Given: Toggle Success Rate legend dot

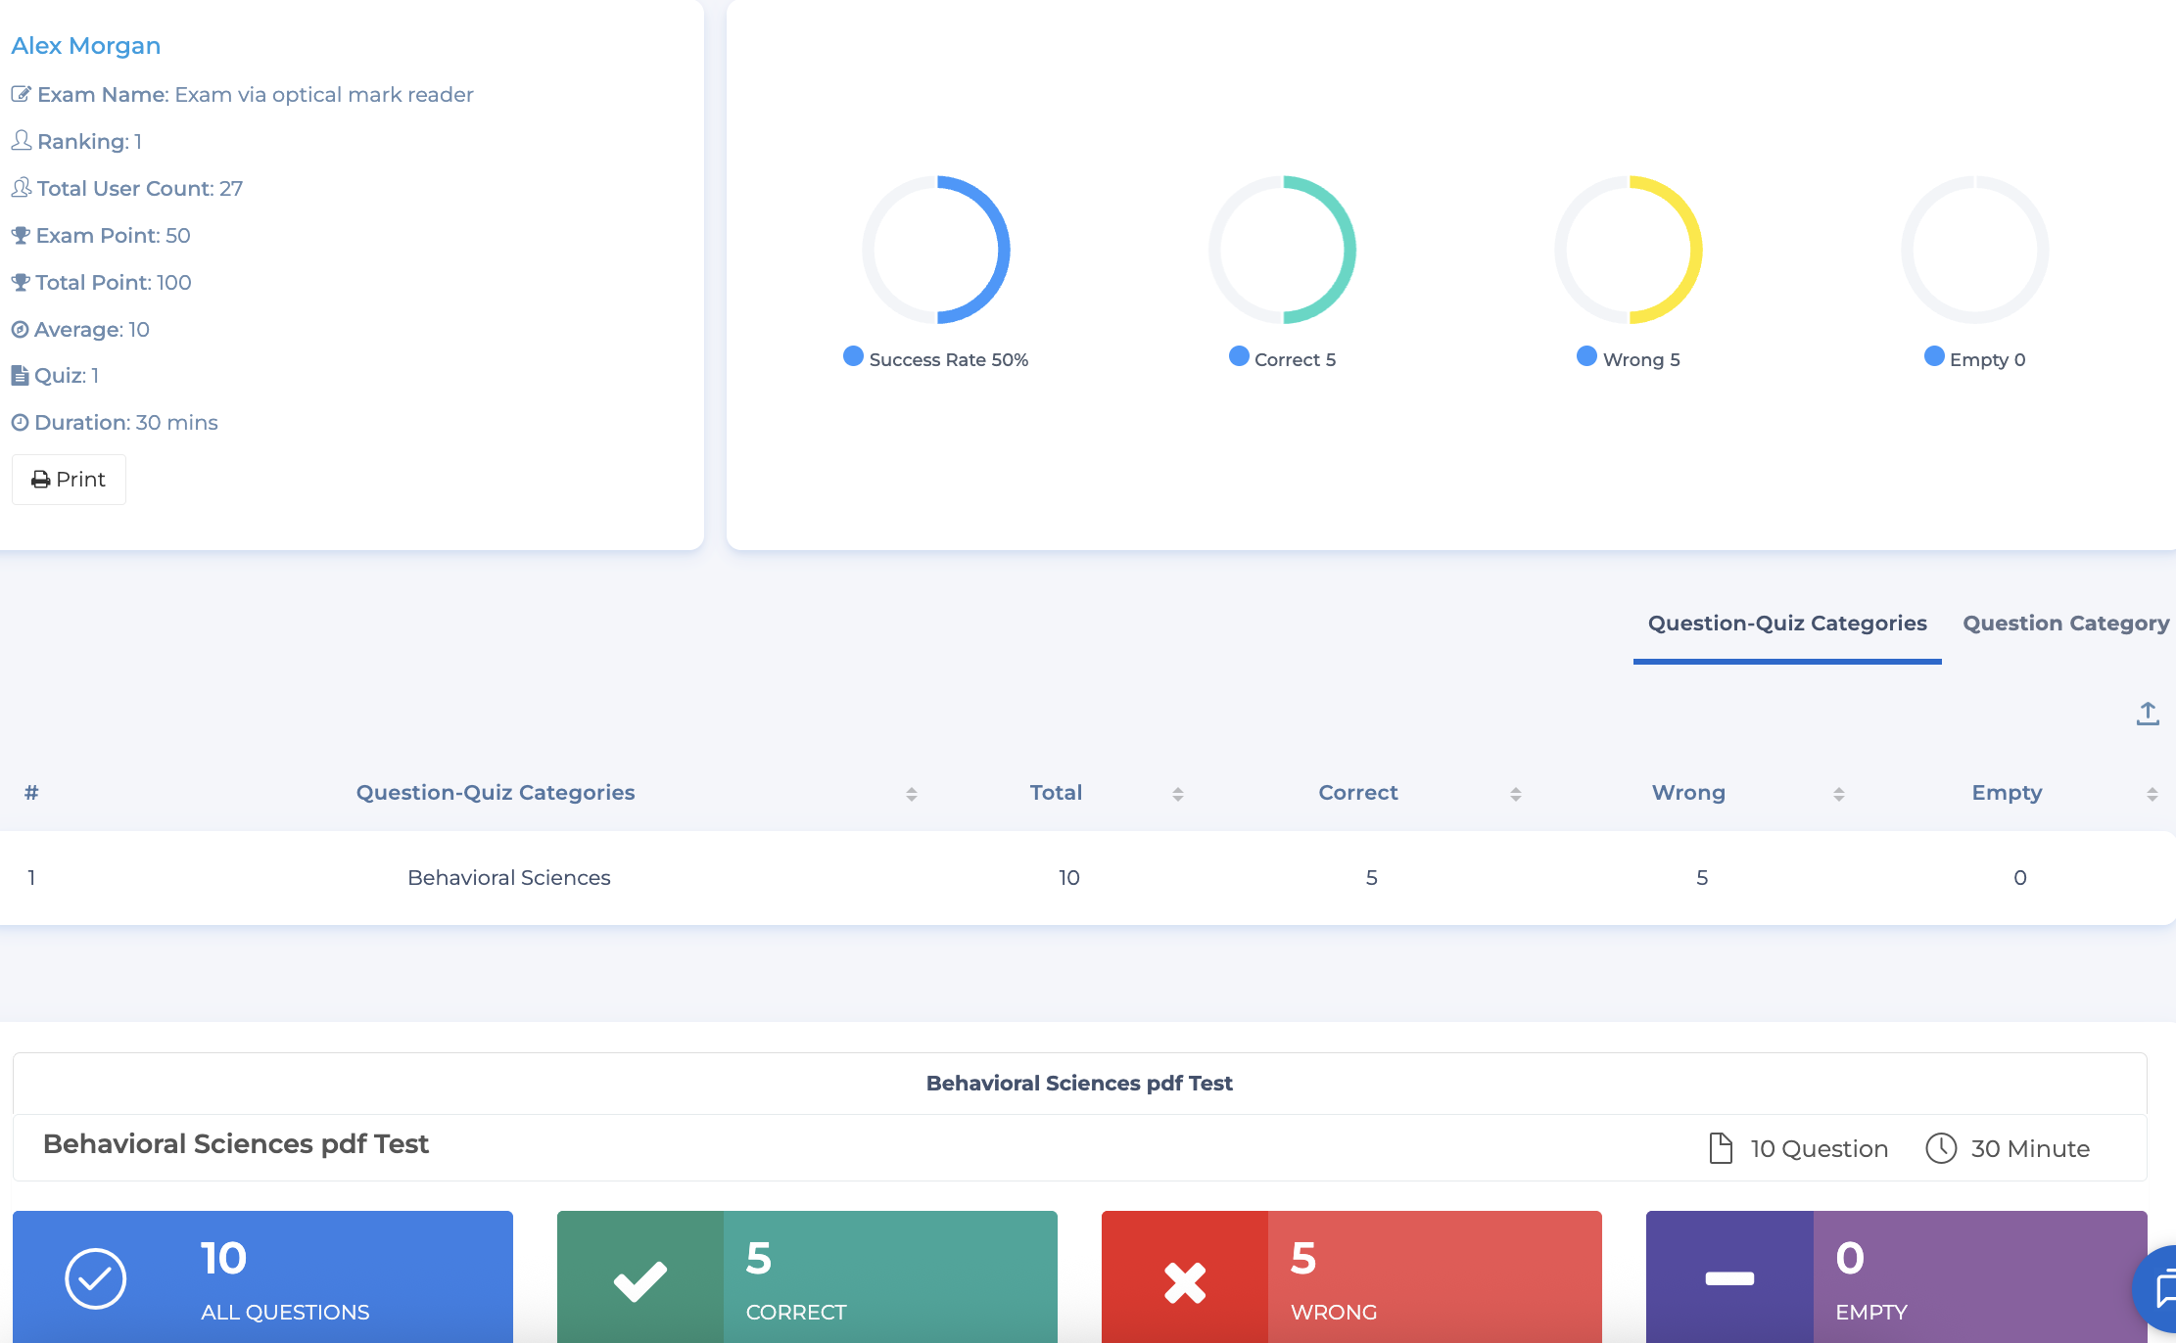Looking at the screenshot, I should point(853,356).
